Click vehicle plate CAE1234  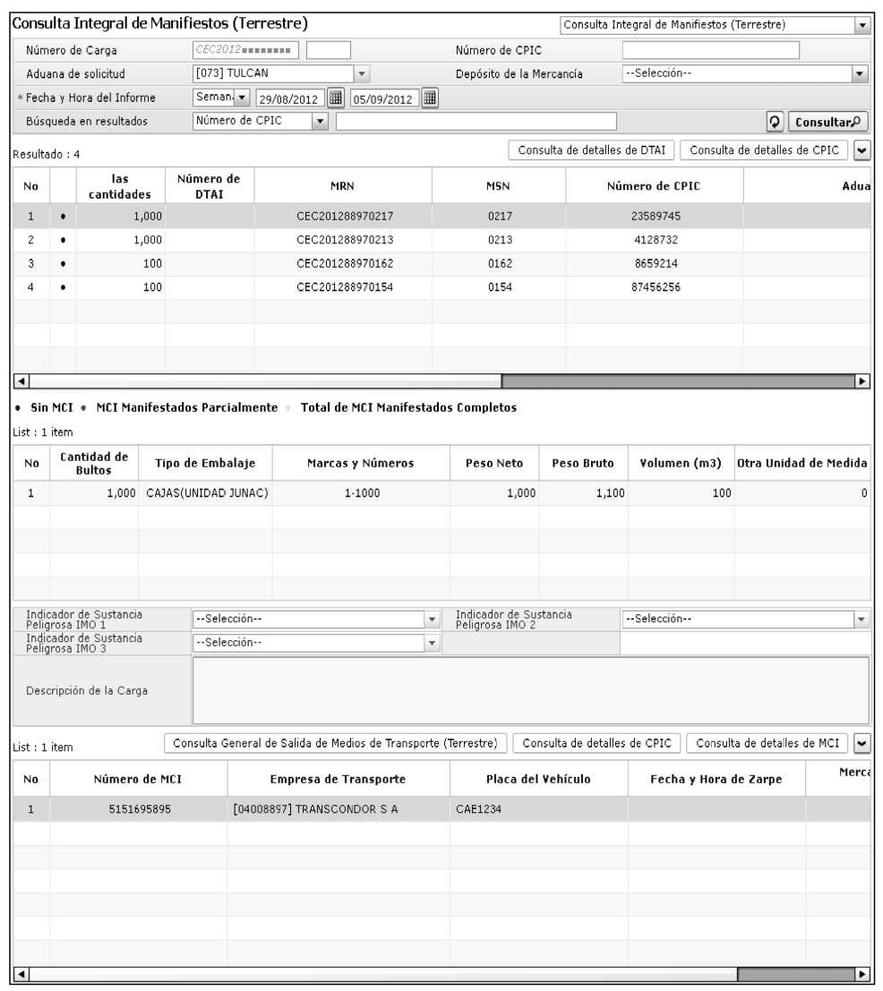478,809
